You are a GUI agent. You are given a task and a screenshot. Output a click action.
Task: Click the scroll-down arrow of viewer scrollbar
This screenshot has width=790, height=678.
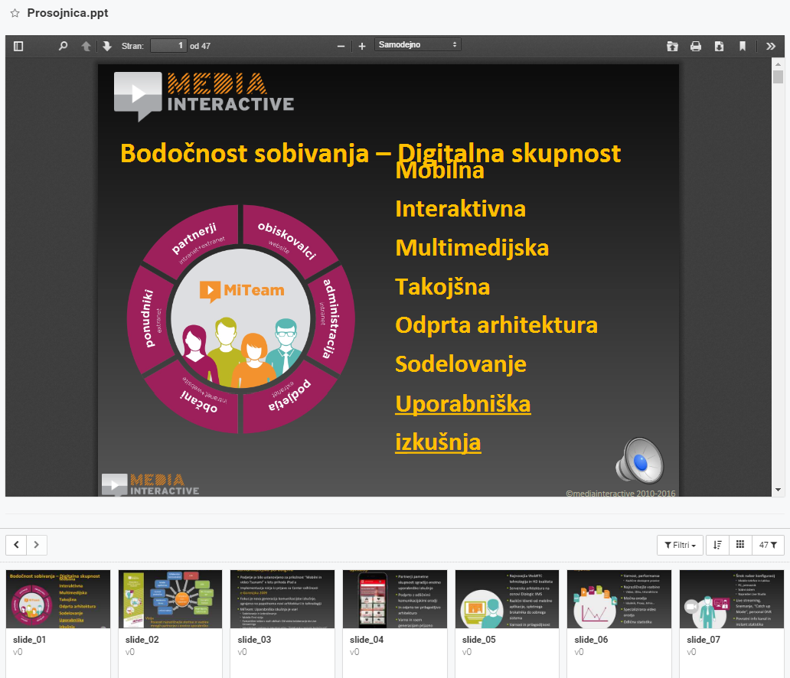778,490
